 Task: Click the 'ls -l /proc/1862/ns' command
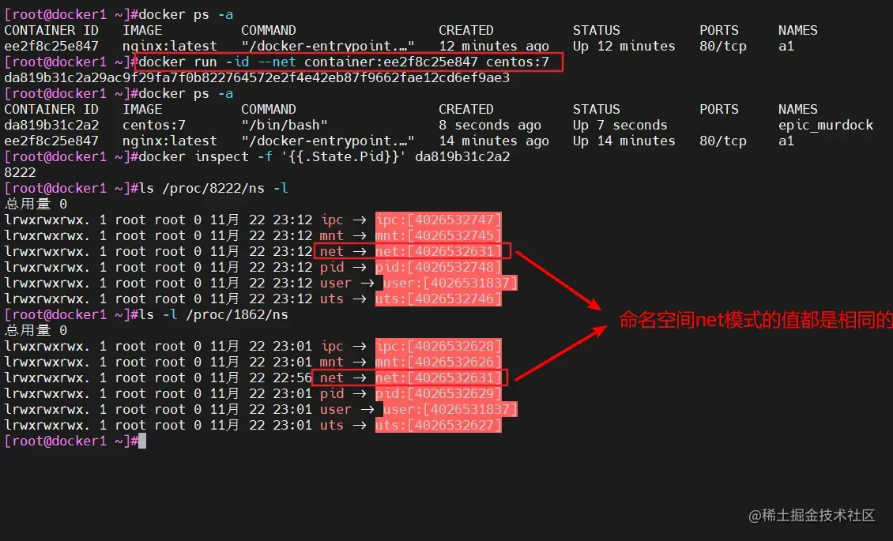[x=213, y=314]
